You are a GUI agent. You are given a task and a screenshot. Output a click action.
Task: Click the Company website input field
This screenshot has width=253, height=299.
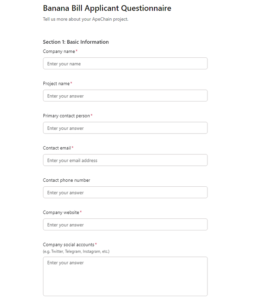pos(125,225)
